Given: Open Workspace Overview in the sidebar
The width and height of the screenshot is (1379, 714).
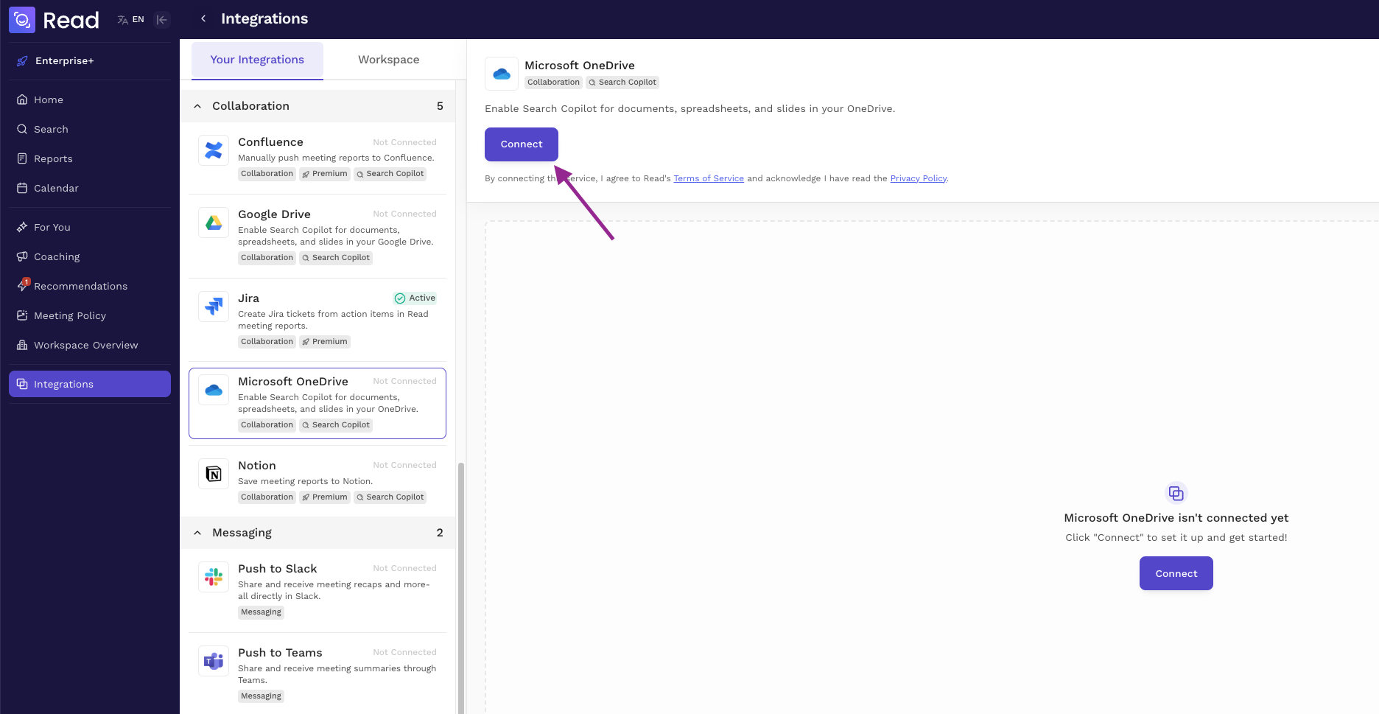Looking at the screenshot, I should 90,345.
